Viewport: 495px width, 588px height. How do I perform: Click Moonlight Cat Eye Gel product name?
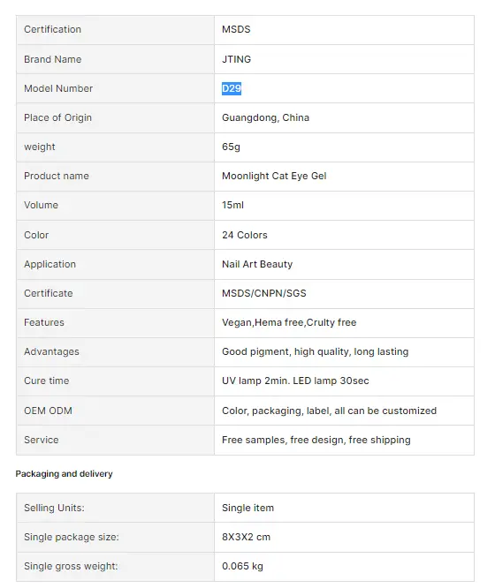click(274, 176)
